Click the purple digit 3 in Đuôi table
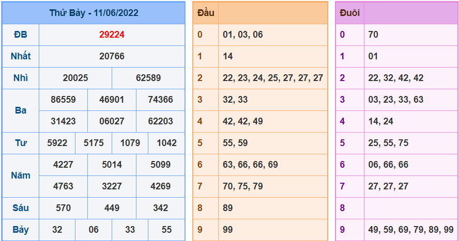The image size is (459, 241). tap(342, 100)
